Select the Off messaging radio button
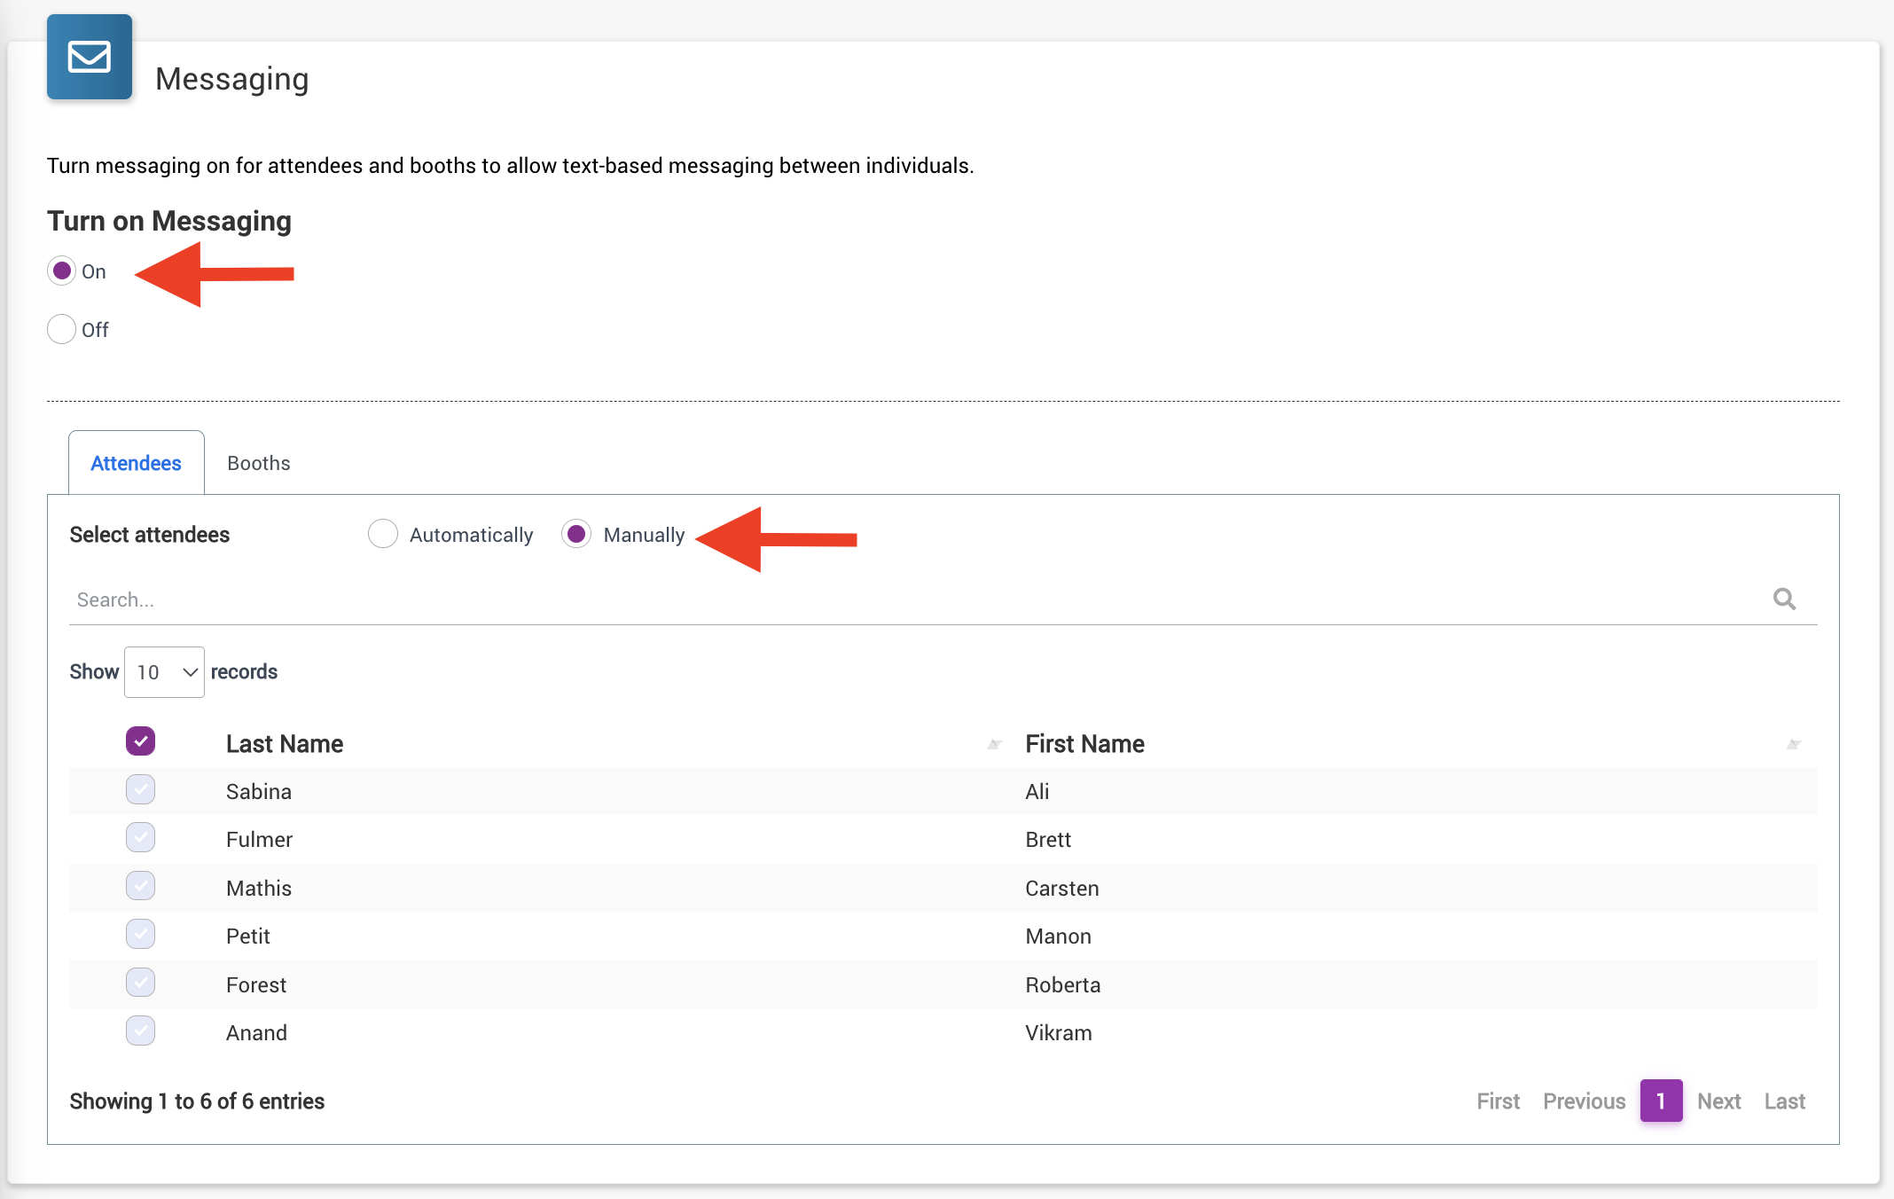The image size is (1894, 1199). [x=62, y=329]
